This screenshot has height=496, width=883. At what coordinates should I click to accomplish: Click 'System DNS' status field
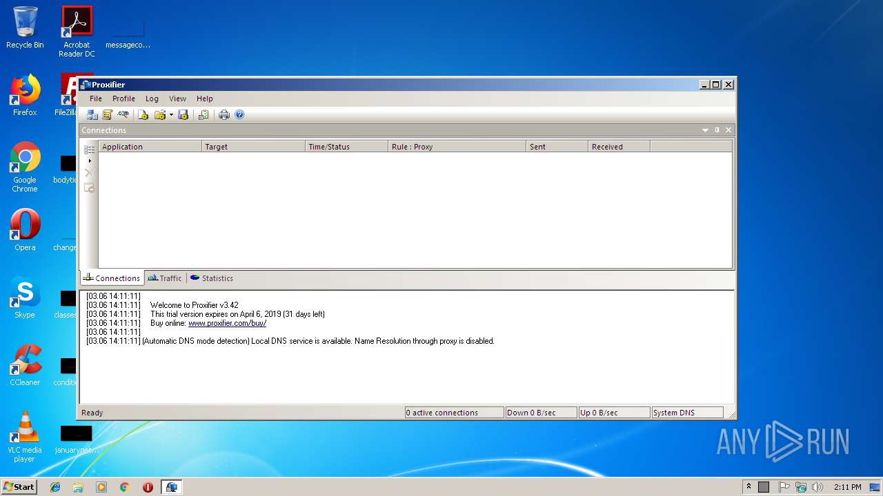pos(687,413)
